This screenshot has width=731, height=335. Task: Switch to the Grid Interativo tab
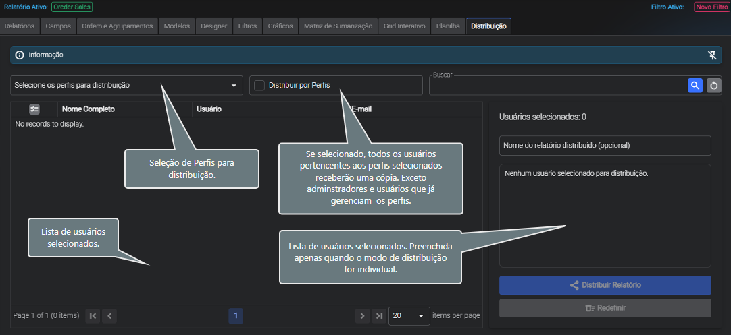[x=404, y=26]
